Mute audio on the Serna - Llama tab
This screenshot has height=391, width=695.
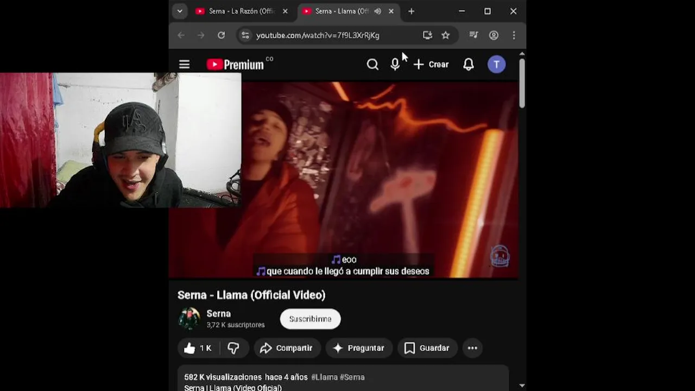pyautogui.click(x=377, y=11)
